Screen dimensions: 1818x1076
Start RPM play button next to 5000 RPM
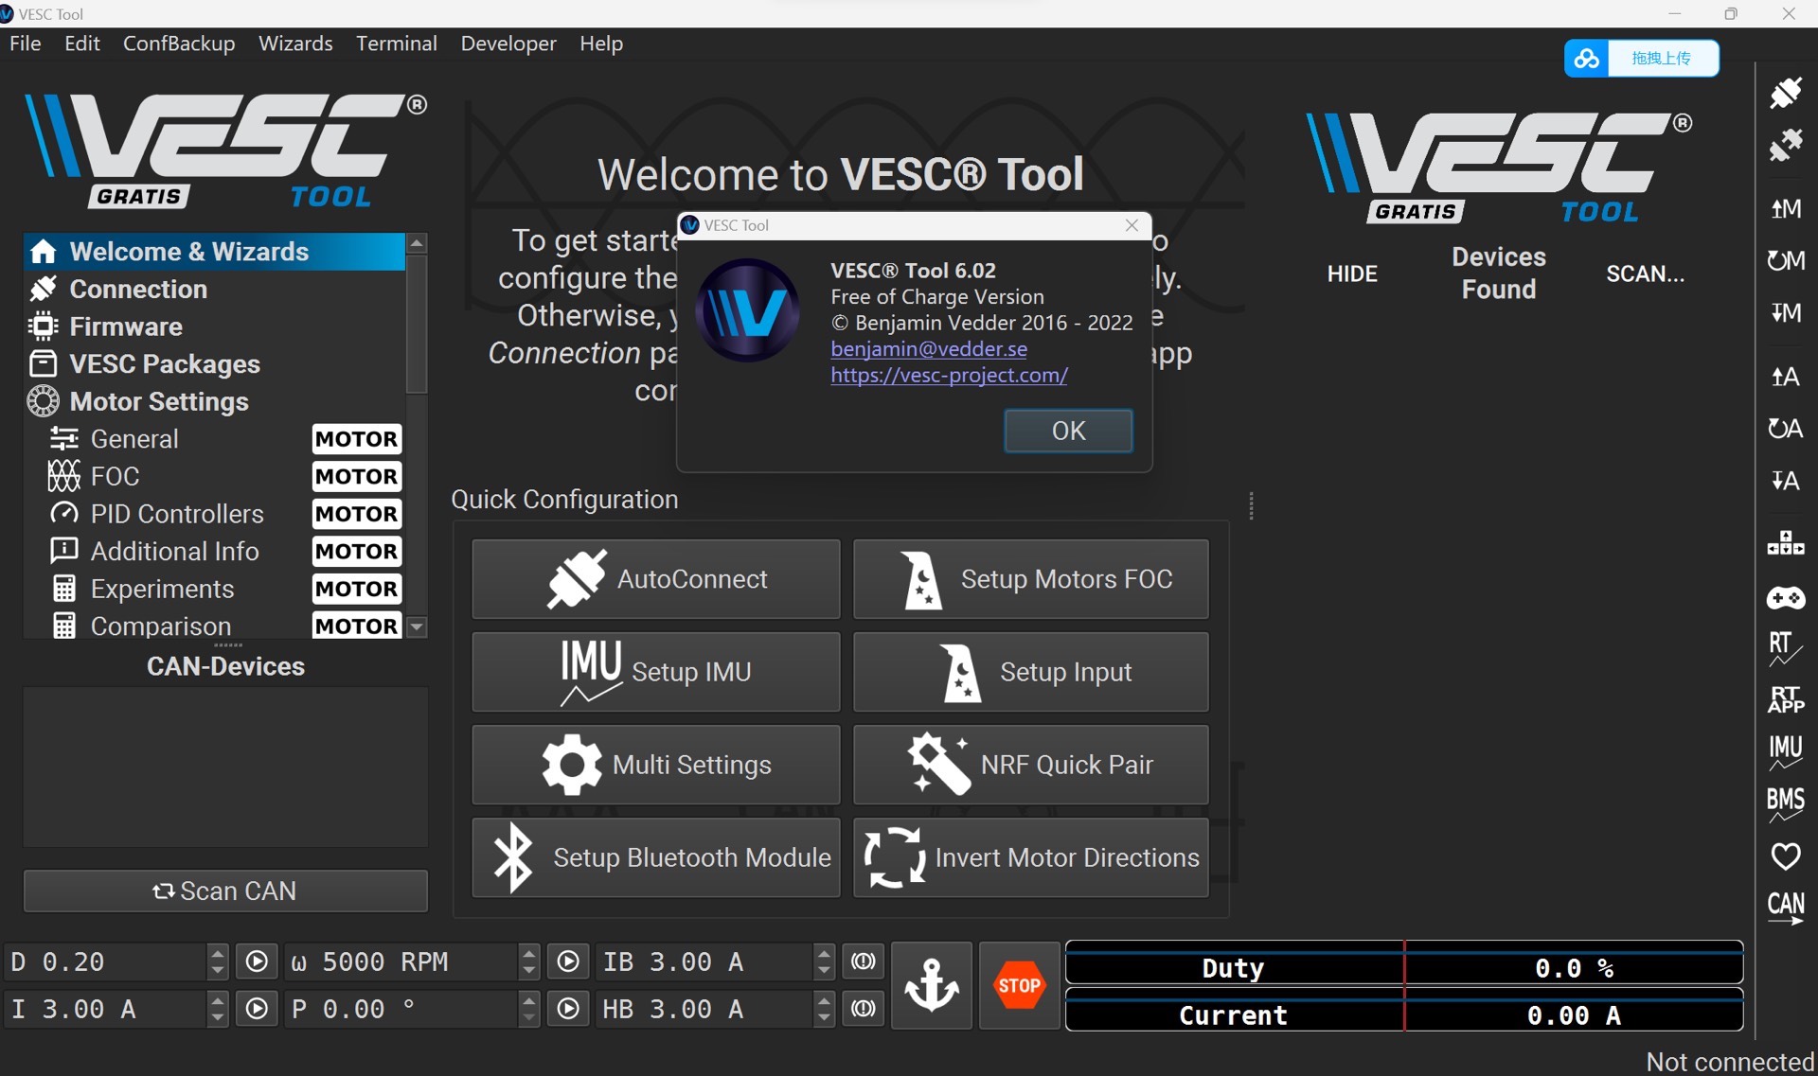tap(568, 961)
